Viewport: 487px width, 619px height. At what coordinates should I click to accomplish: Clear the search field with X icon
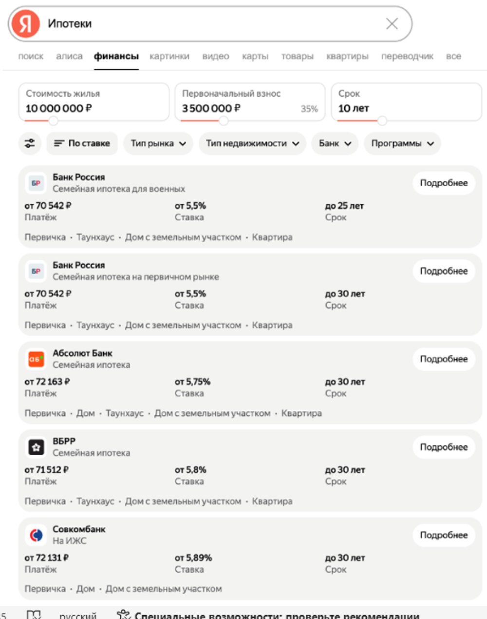392,23
